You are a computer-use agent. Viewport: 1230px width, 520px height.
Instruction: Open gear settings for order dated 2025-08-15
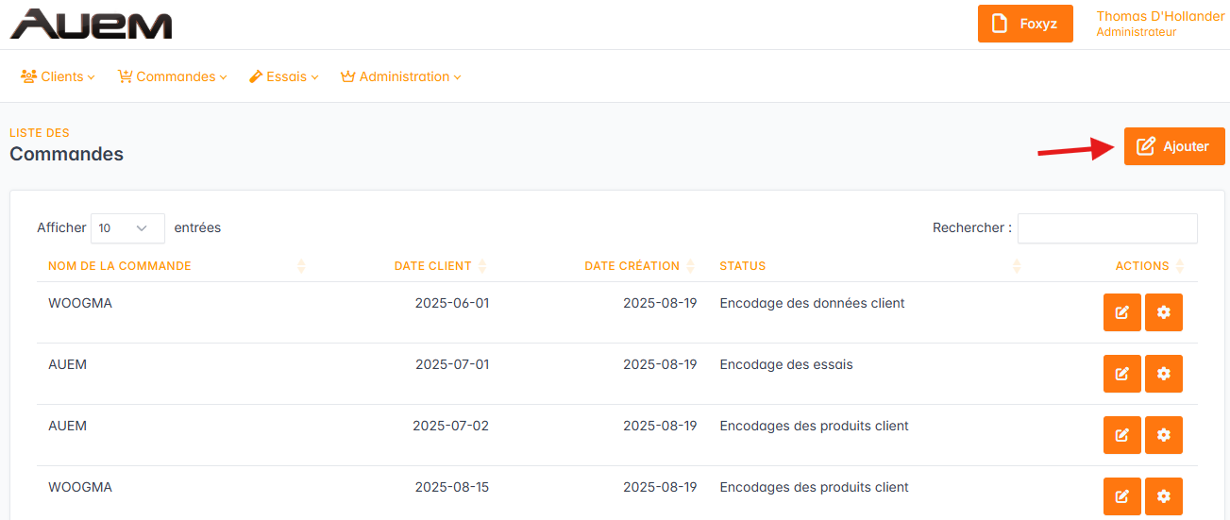[1163, 496]
